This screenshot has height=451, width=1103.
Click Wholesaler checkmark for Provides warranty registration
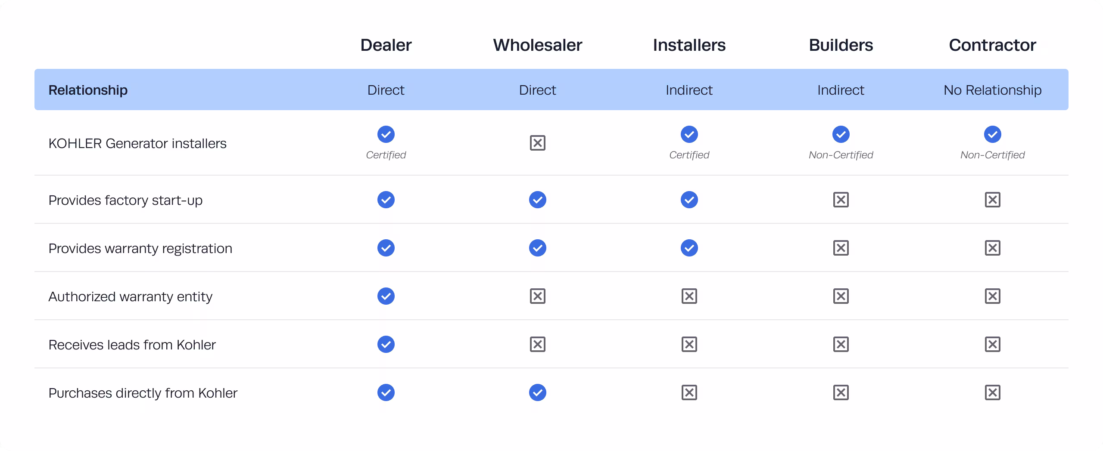pos(538,248)
